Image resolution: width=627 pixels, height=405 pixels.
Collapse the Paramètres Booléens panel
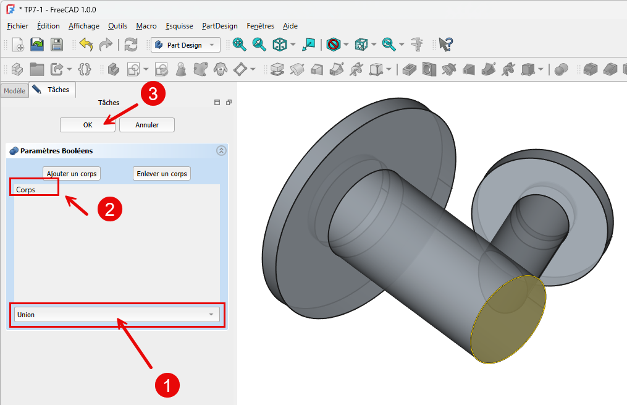point(221,150)
